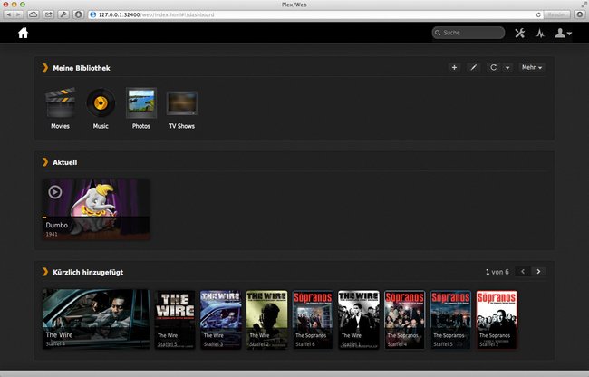
Task: Click the Reader button in address bar
Action: pyautogui.click(x=557, y=14)
